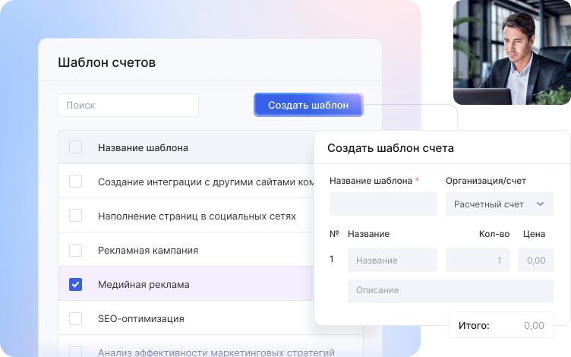Screen dimensions: 571x357
Task: Check the box for Создание интеграции row
Action: 75,182
